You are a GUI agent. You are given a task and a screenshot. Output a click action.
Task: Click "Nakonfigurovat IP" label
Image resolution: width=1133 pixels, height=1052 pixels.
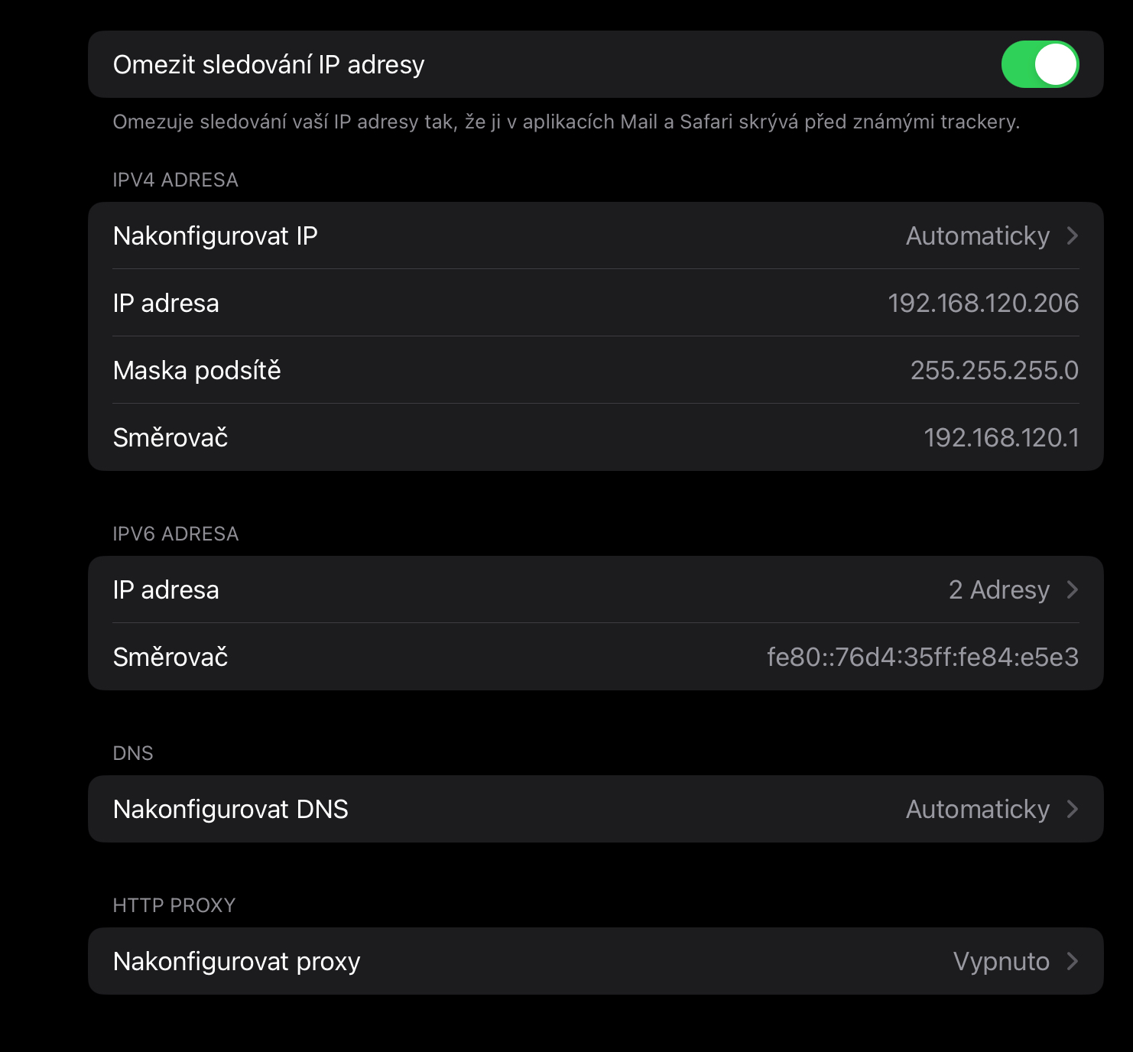[216, 235]
